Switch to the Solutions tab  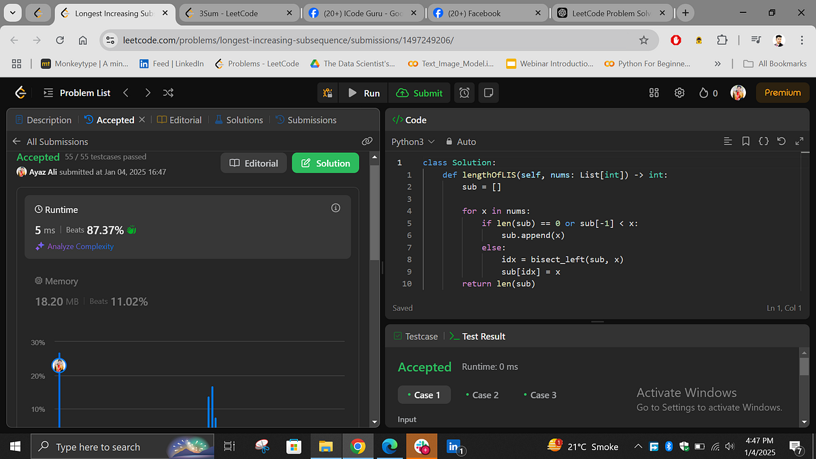[243, 120]
